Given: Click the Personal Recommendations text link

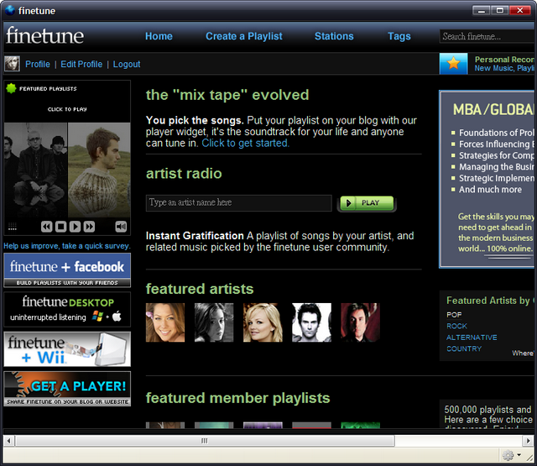Looking at the screenshot, I should click(x=504, y=60).
